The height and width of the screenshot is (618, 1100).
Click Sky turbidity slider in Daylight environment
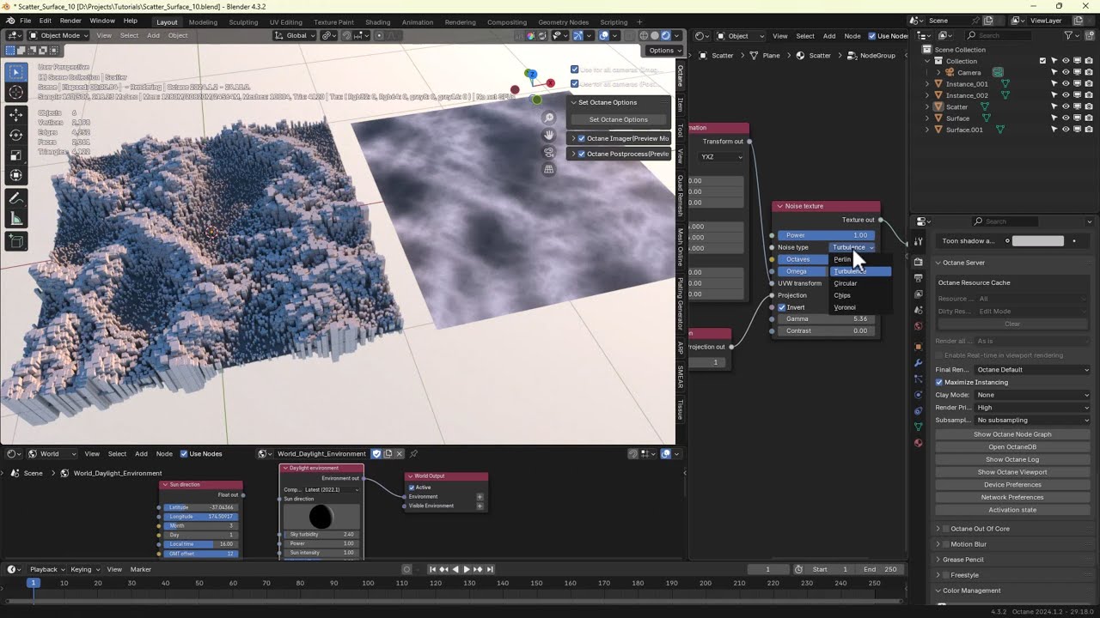point(321,534)
